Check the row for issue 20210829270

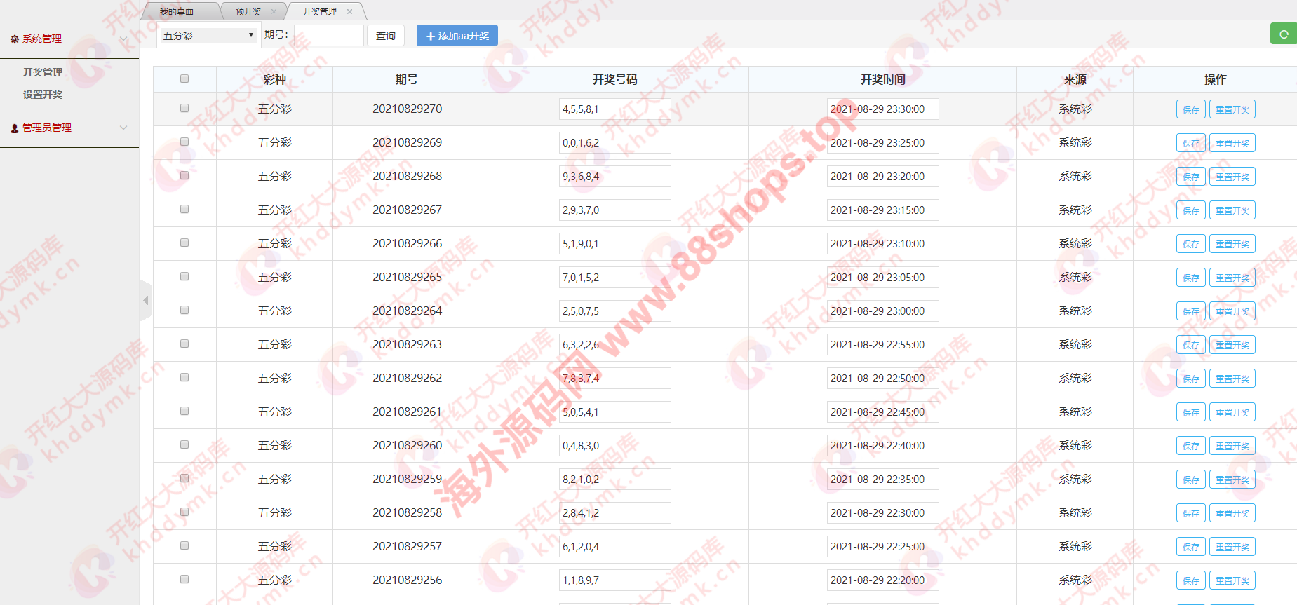point(184,108)
